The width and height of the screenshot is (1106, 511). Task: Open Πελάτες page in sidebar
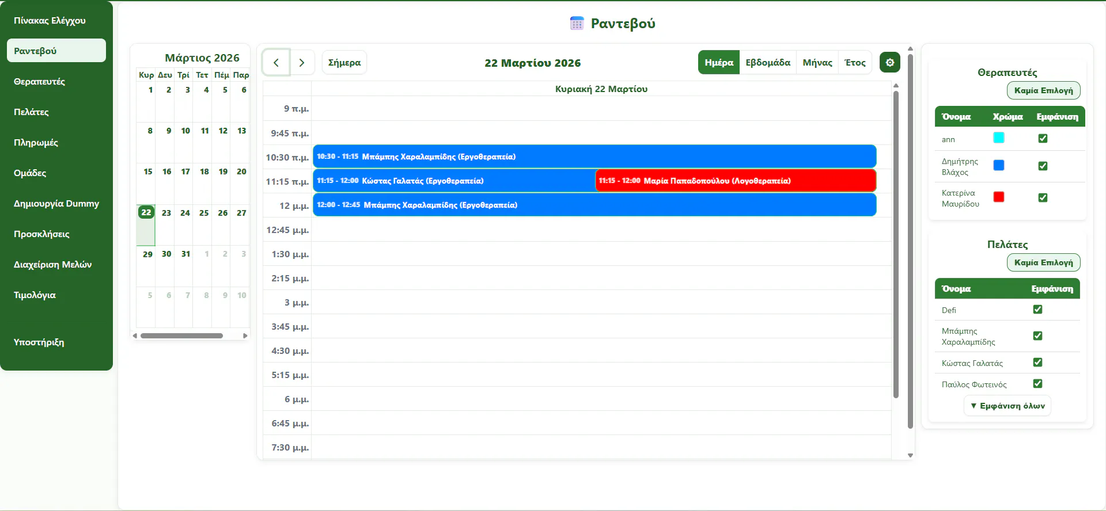[x=56, y=112]
